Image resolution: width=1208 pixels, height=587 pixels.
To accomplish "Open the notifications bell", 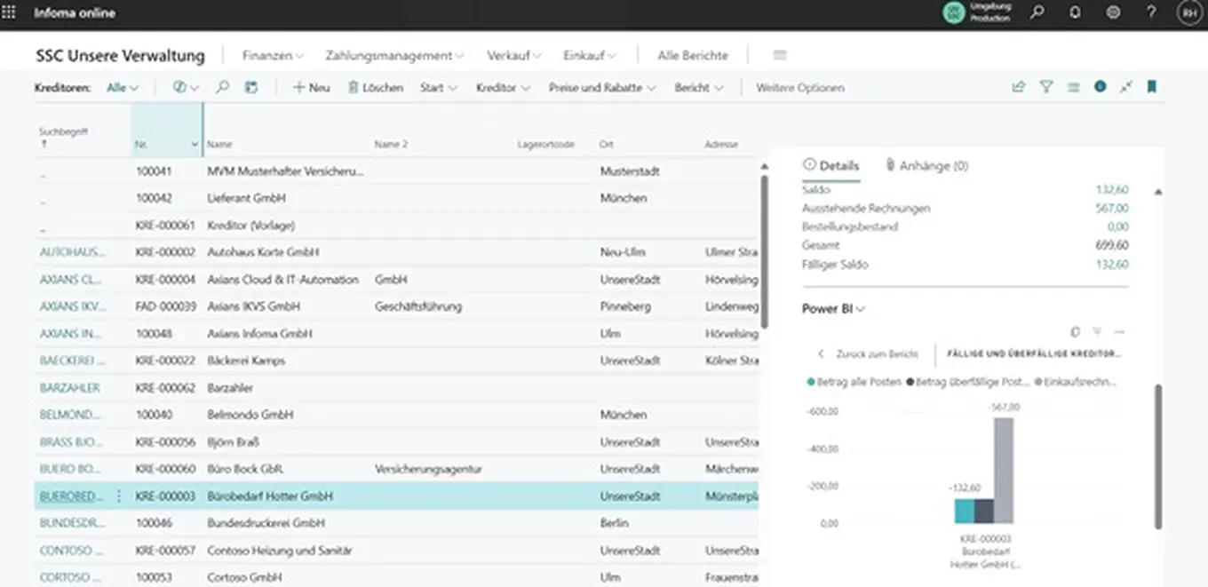I will (x=1075, y=12).
